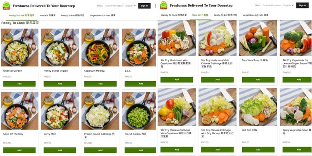Image resolution: width=312 pixels, height=156 pixels.
Task: Open Store Information link in left header
Action: [114, 6]
